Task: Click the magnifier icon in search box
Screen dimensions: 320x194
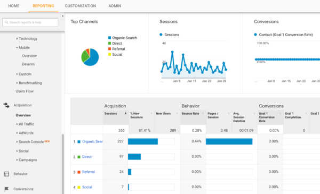Action: [x=6, y=22]
